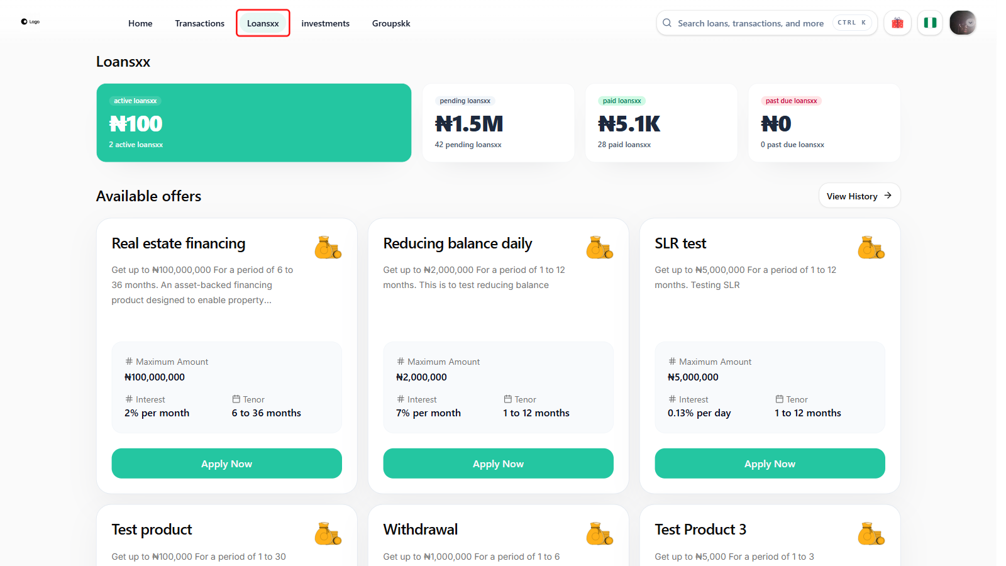The width and height of the screenshot is (1006, 566).
Task: Apply Now for SLR test
Action: click(770, 463)
